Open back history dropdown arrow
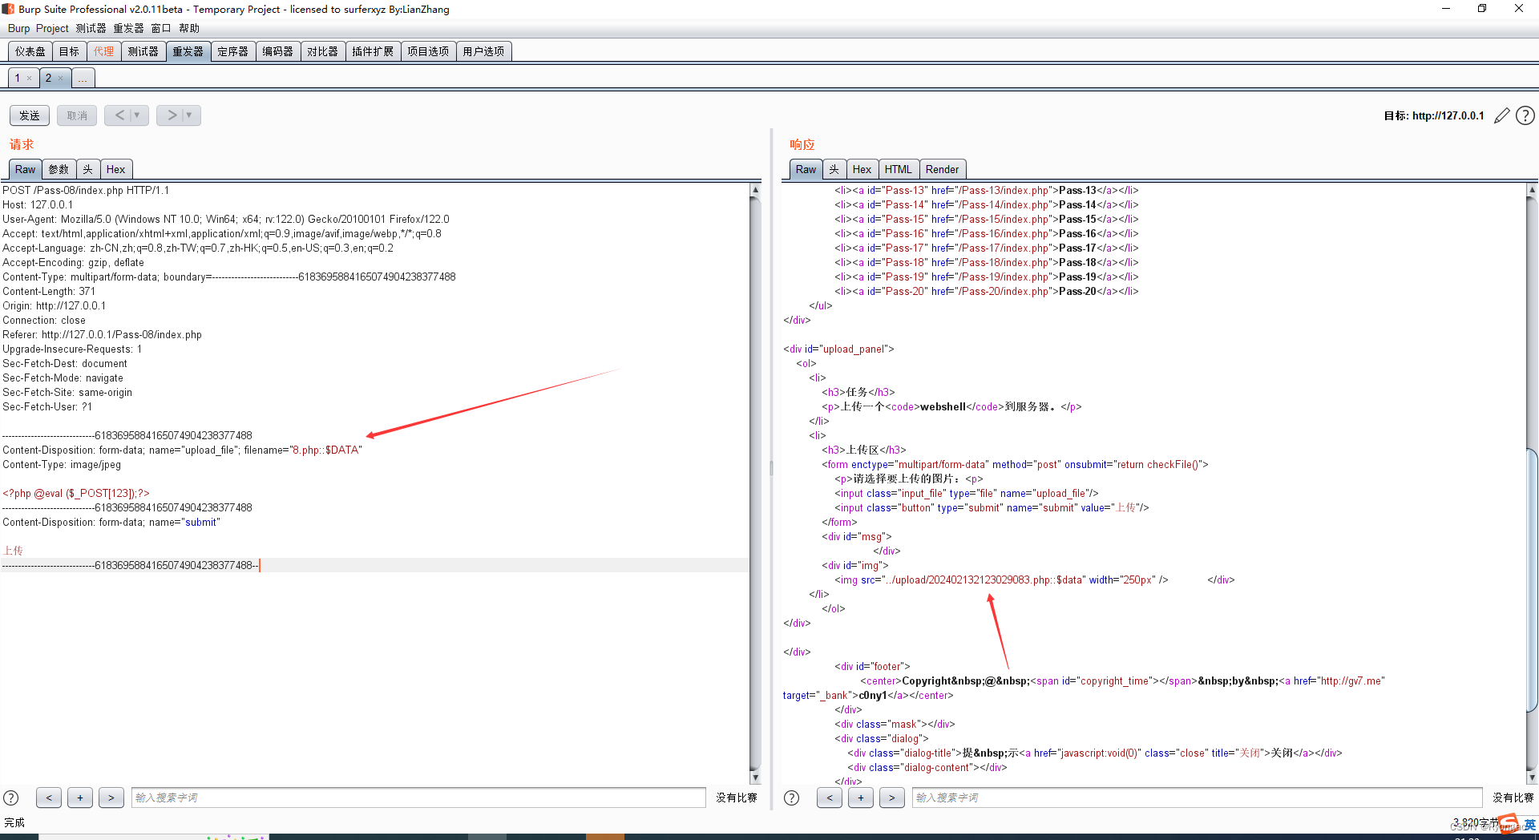 coord(138,115)
